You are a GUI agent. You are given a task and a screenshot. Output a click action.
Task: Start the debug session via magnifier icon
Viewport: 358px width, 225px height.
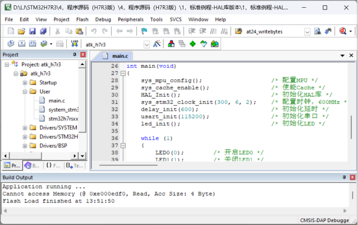click(344, 31)
